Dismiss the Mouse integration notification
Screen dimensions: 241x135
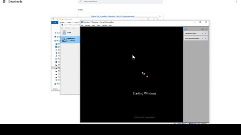point(206,33)
